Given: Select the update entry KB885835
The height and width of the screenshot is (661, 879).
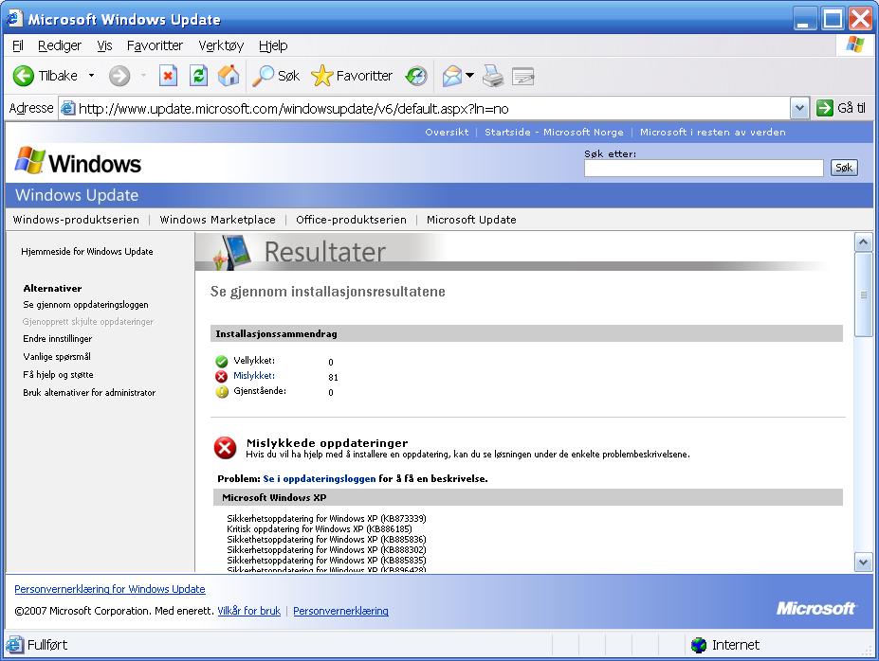Looking at the screenshot, I should pyautogui.click(x=326, y=561).
